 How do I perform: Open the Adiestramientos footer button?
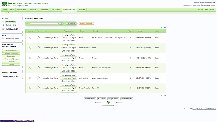coord(127,99)
